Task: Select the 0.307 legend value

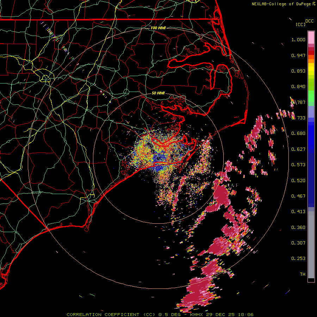Action: pos(298,243)
